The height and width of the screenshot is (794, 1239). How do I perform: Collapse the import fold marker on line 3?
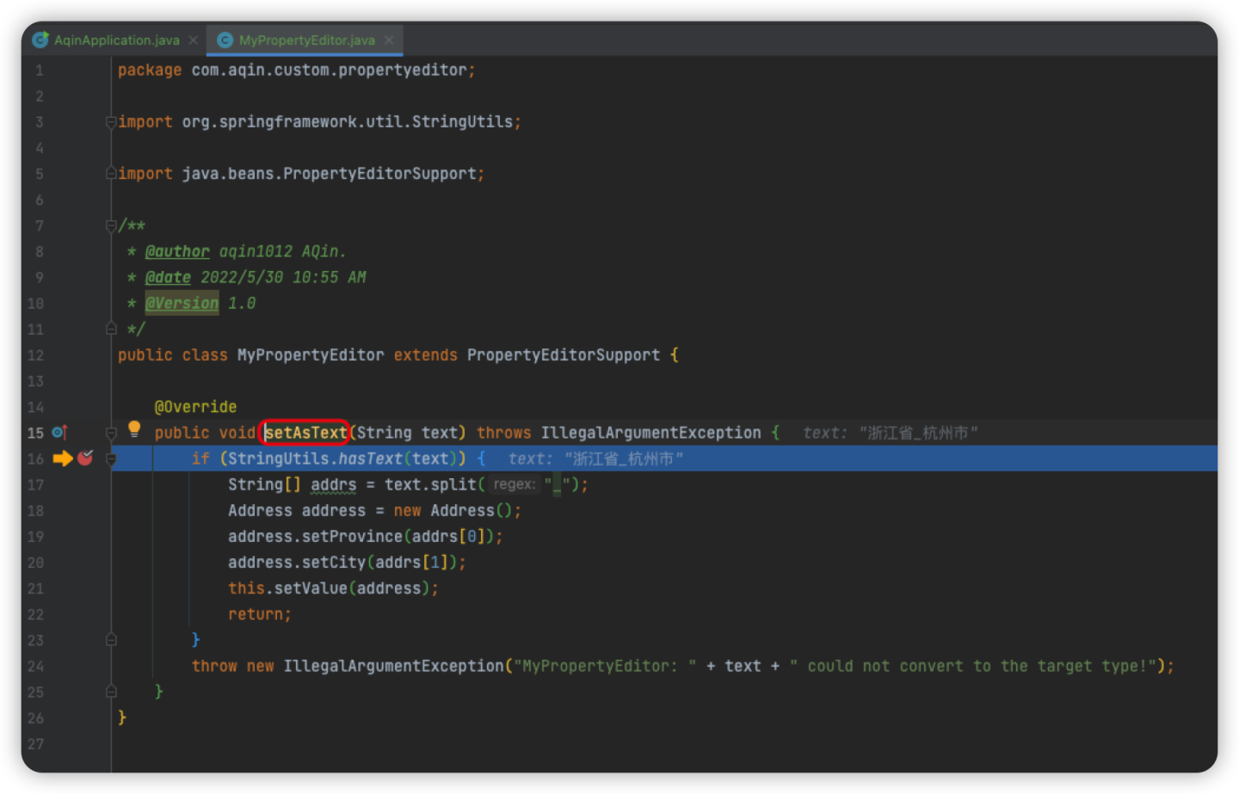(x=111, y=122)
